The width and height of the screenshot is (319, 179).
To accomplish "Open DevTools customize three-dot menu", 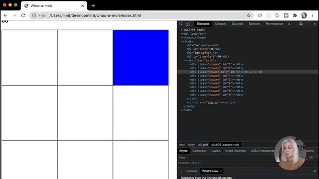I will (308, 24).
